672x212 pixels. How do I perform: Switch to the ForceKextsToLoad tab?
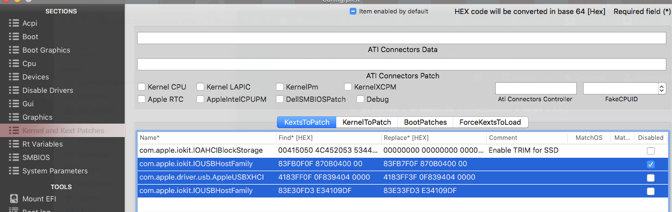[x=490, y=122]
